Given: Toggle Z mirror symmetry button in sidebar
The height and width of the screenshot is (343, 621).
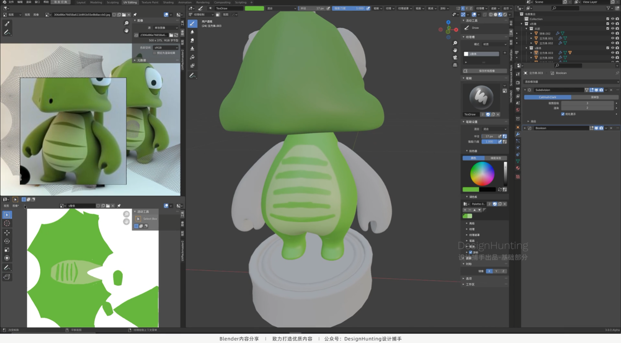Looking at the screenshot, I should [503, 271].
